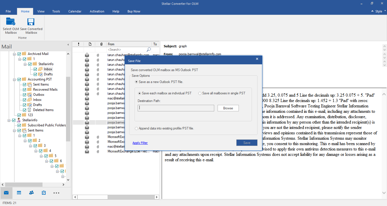Click the From column header

coord(129,44)
